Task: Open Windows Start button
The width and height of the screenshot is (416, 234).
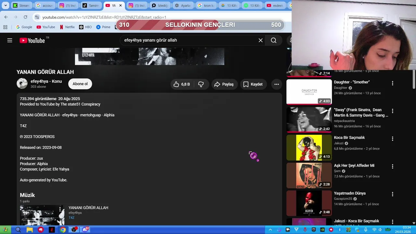Action: 5,230
